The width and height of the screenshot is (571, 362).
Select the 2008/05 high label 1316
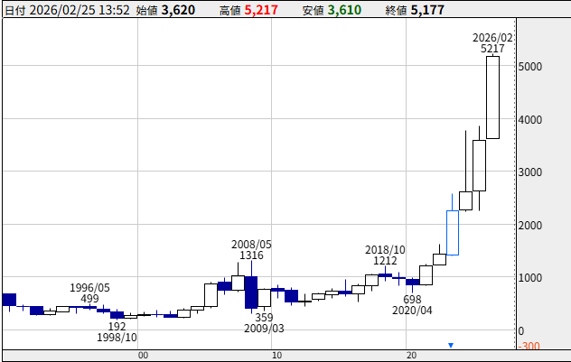coord(251,255)
